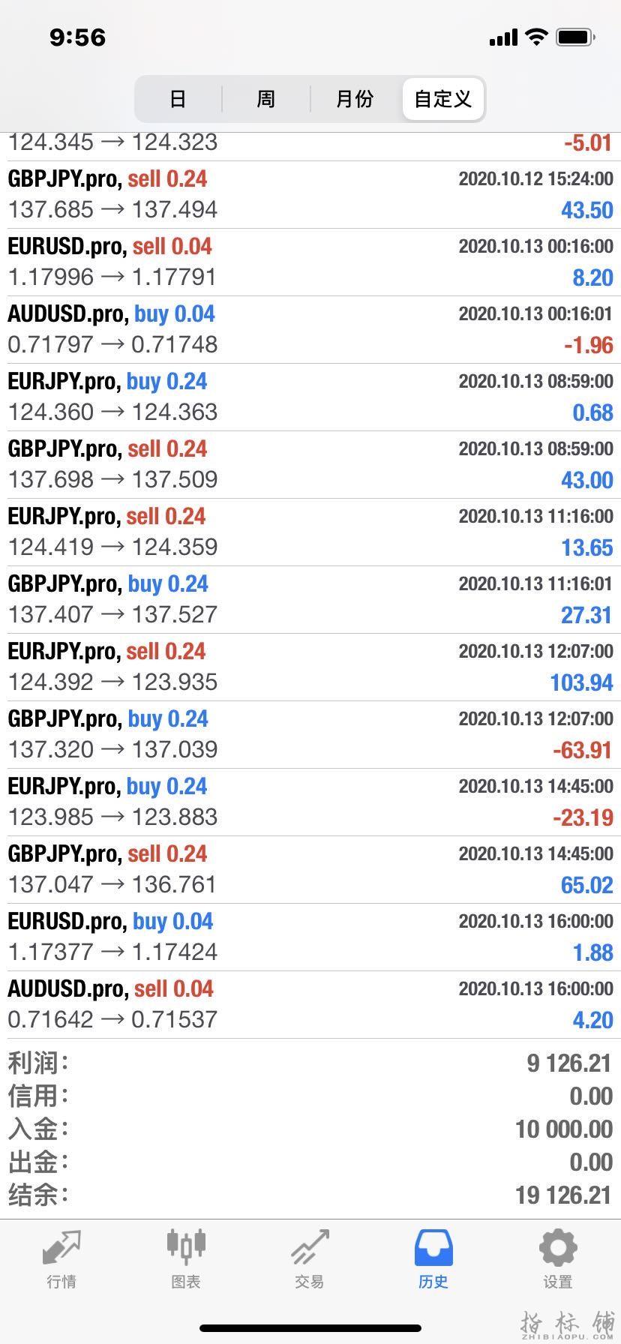Open the EURUSD.pro sell 0.04 trade entry
Screen dimensions: 621x1344
(x=310, y=262)
